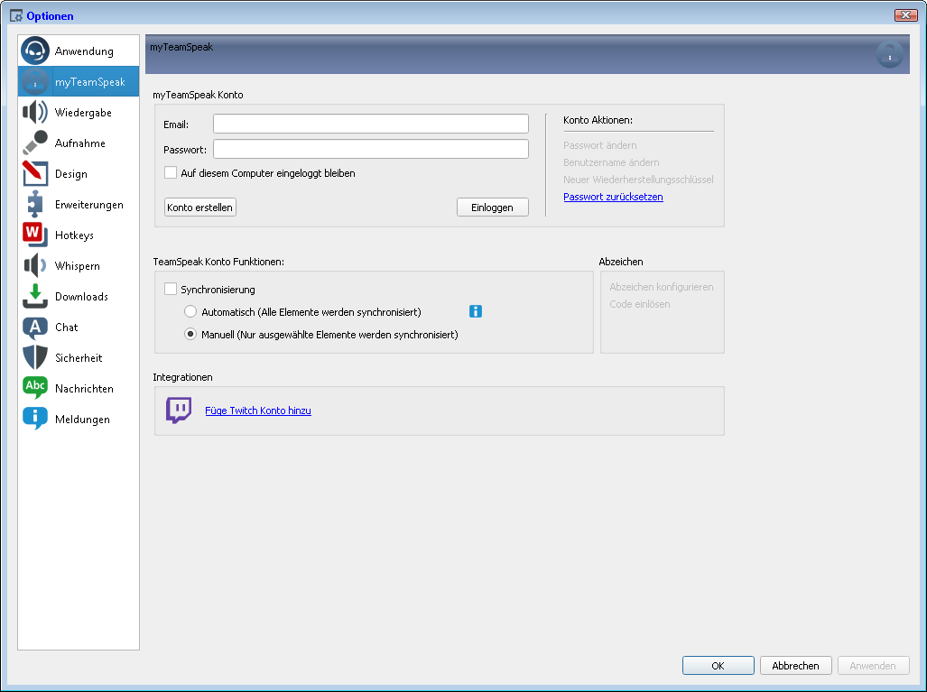The height and width of the screenshot is (692, 927).
Task: Open the Chat letter A icon
Action: [x=35, y=327]
